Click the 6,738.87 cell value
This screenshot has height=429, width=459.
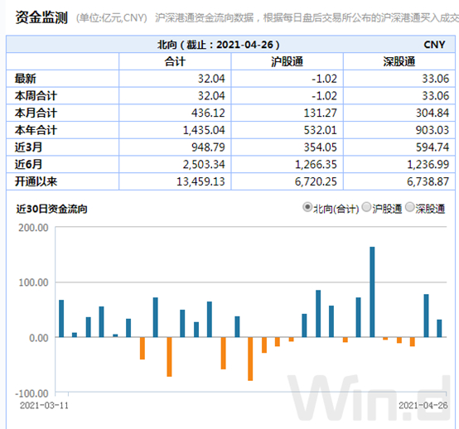[x=428, y=181]
